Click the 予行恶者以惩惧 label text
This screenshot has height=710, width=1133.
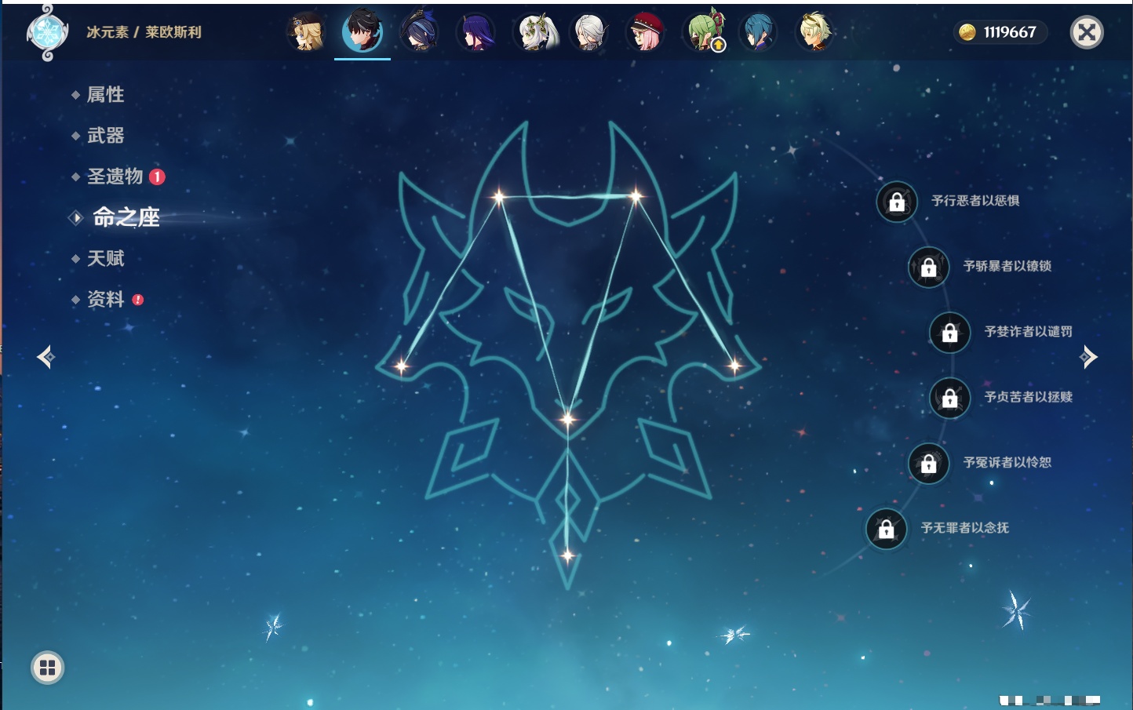(975, 201)
